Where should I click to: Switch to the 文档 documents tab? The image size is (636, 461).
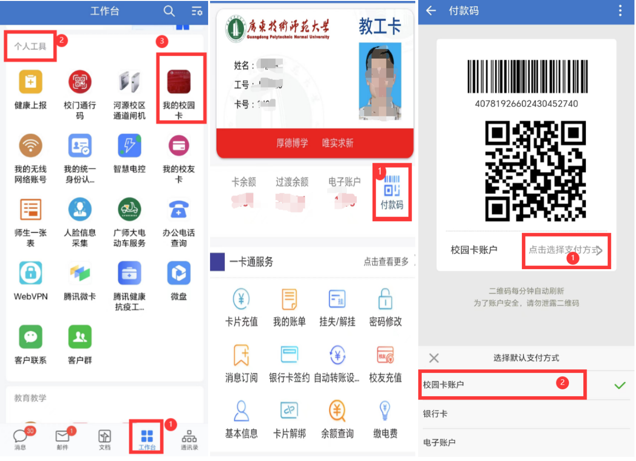(x=105, y=439)
